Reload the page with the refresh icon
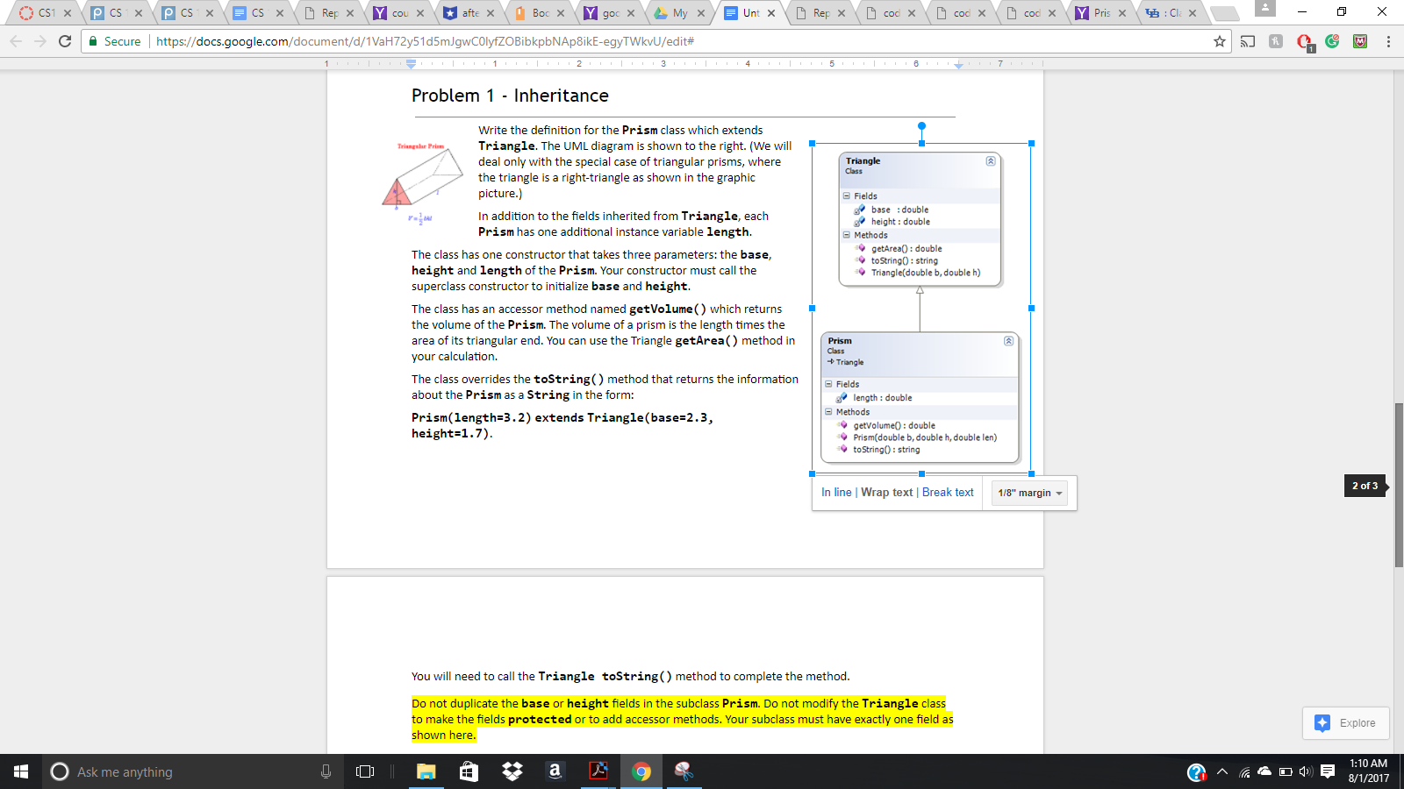The image size is (1404, 789). pyautogui.click(x=65, y=41)
